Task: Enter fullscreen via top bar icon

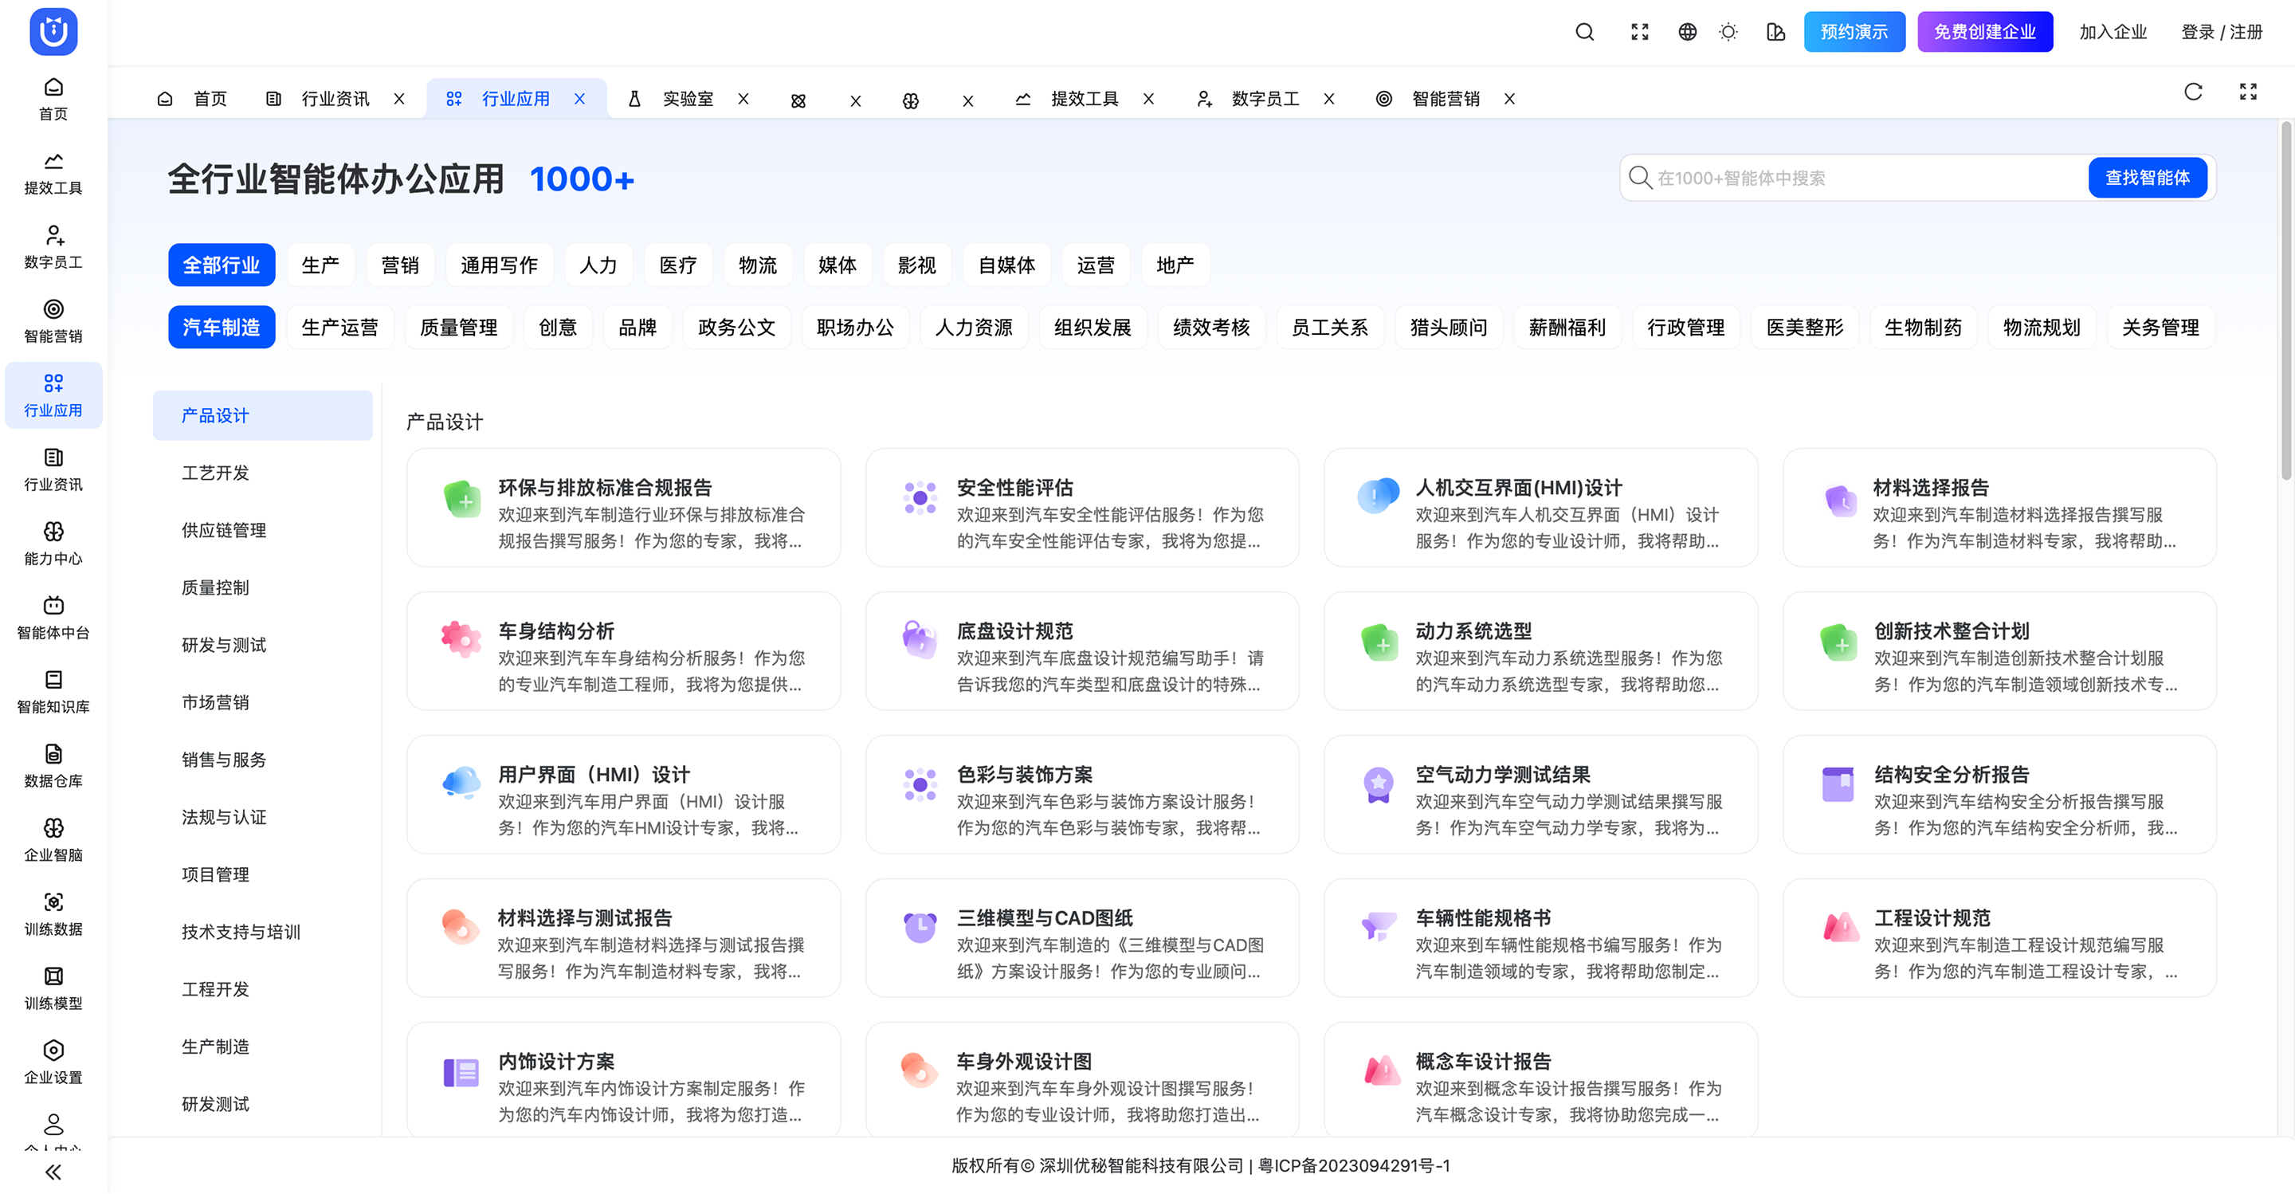Action: 1639,32
